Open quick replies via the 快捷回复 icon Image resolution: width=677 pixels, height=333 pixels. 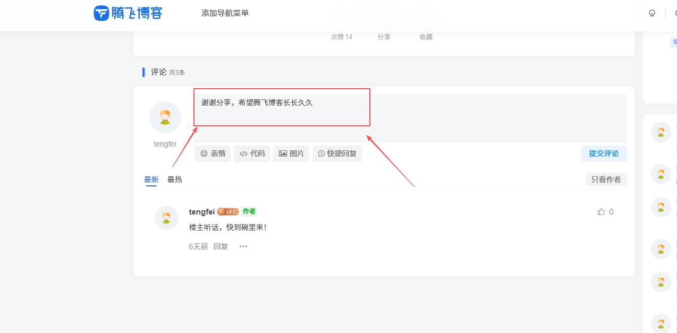click(x=337, y=153)
